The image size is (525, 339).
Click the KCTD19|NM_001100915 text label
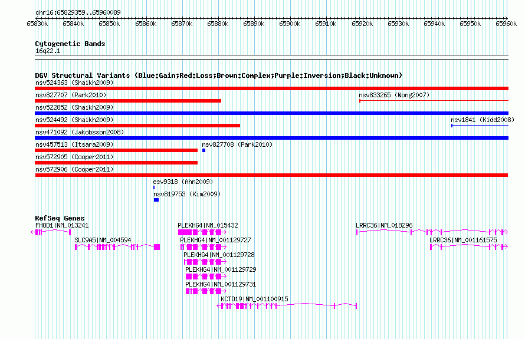[x=254, y=299]
